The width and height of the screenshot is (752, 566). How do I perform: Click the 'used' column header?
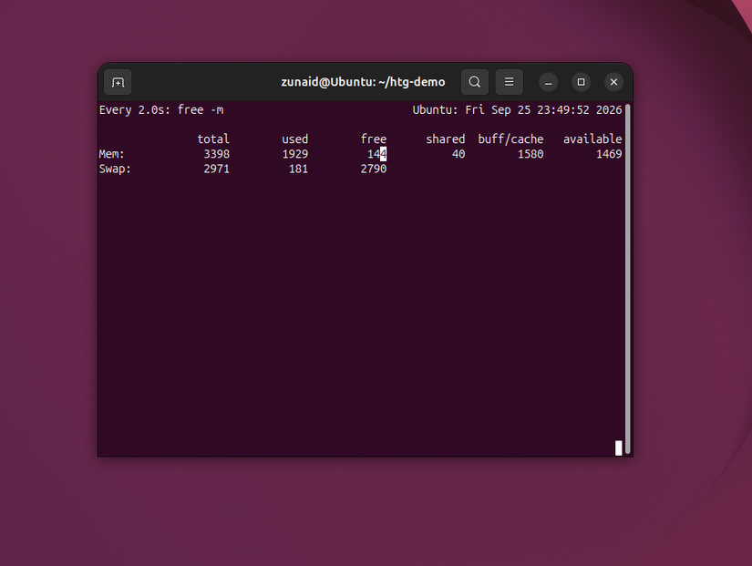coord(295,139)
